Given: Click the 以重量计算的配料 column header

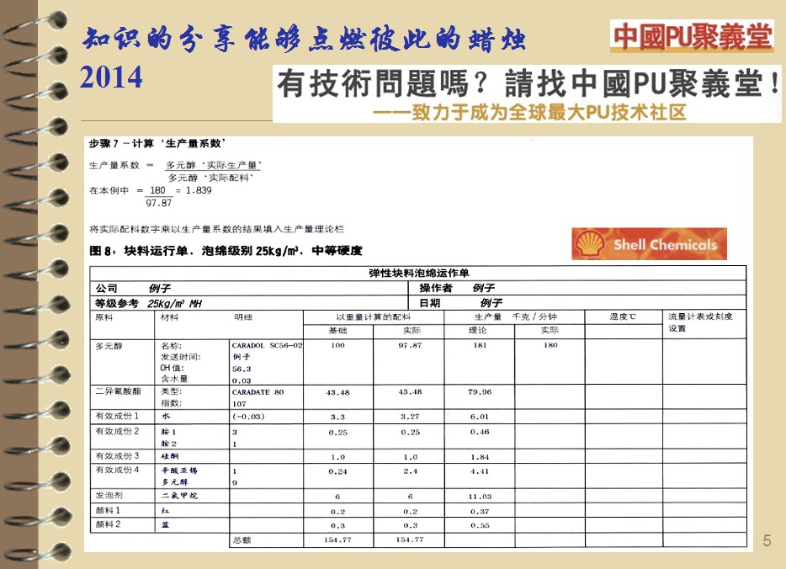Looking at the screenshot, I should pos(374,316).
